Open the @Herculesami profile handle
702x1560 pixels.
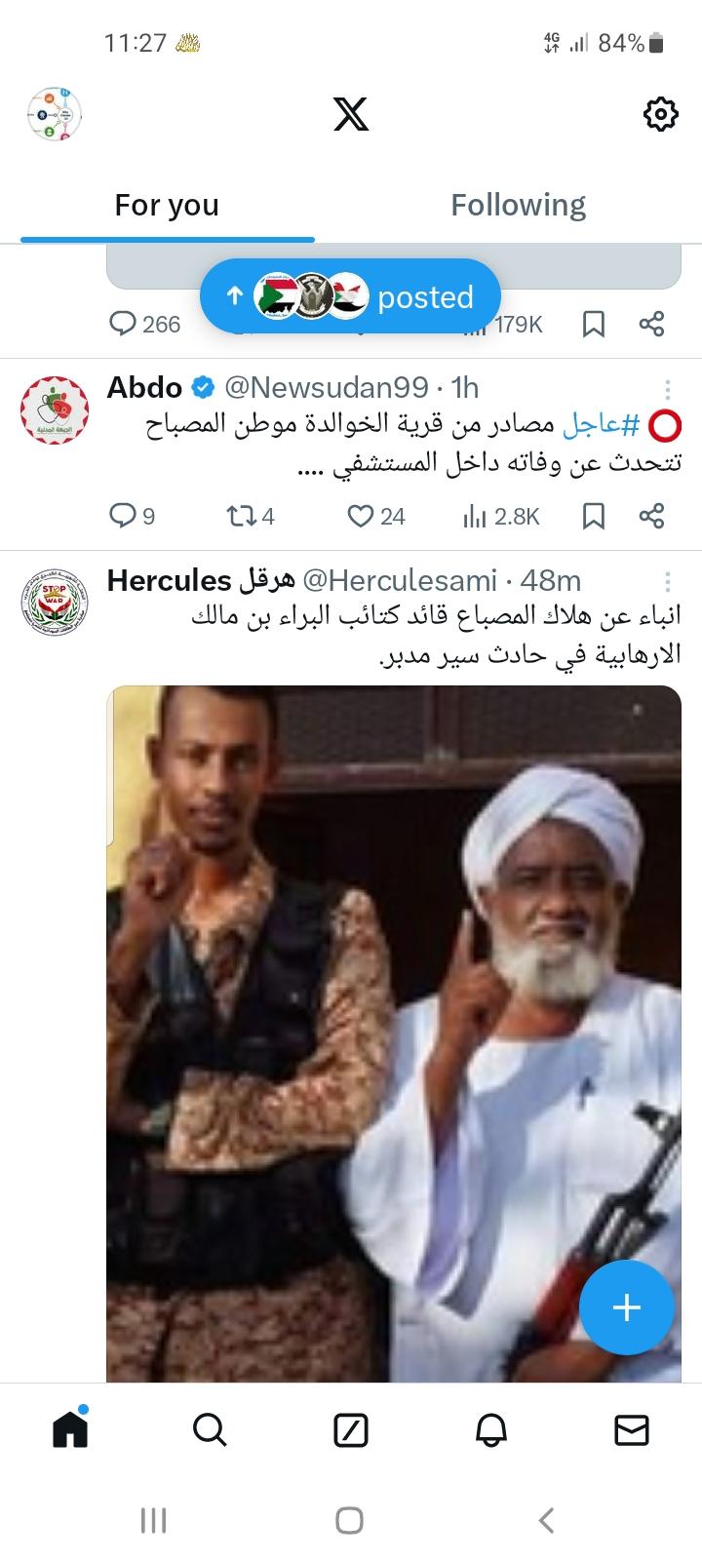click(x=400, y=580)
